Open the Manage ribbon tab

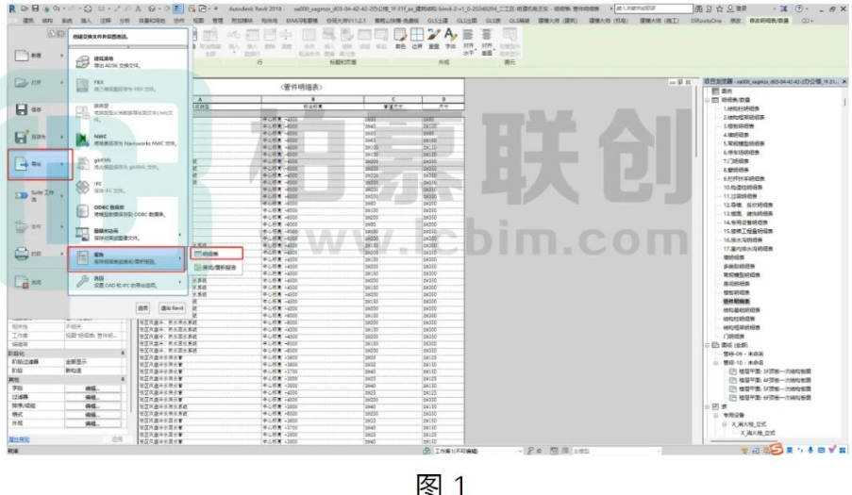(217, 20)
